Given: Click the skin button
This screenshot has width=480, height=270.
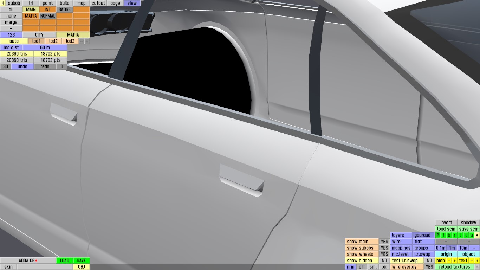Looking at the screenshot, I should (x=8, y=267).
